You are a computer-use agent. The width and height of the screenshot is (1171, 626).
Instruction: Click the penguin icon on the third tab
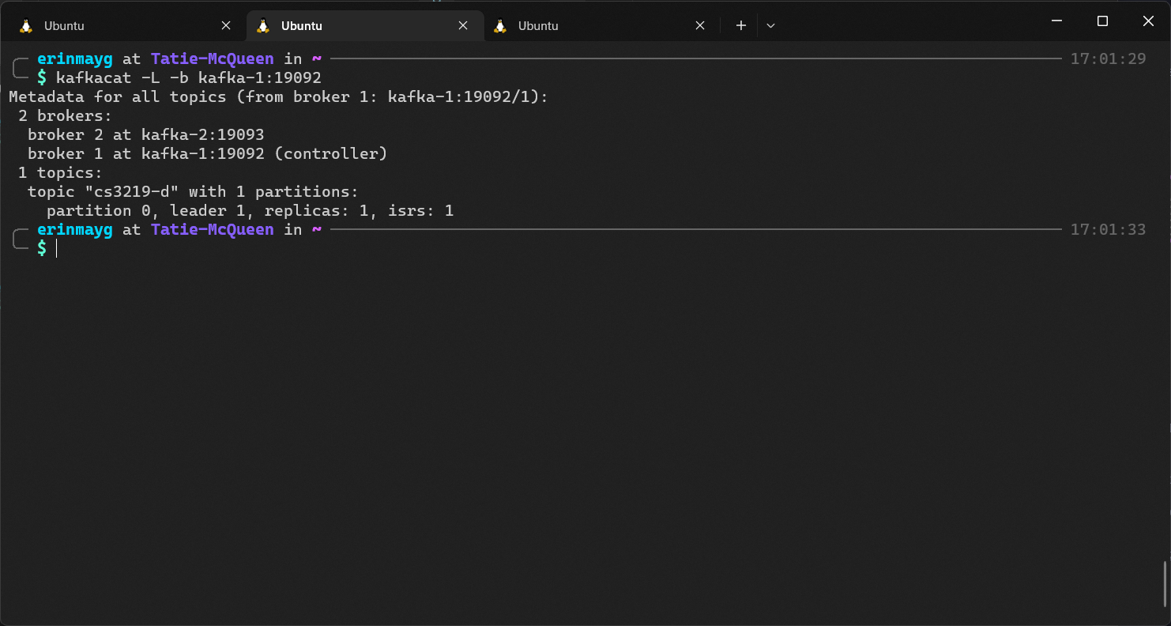pyautogui.click(x=500, y=25)
